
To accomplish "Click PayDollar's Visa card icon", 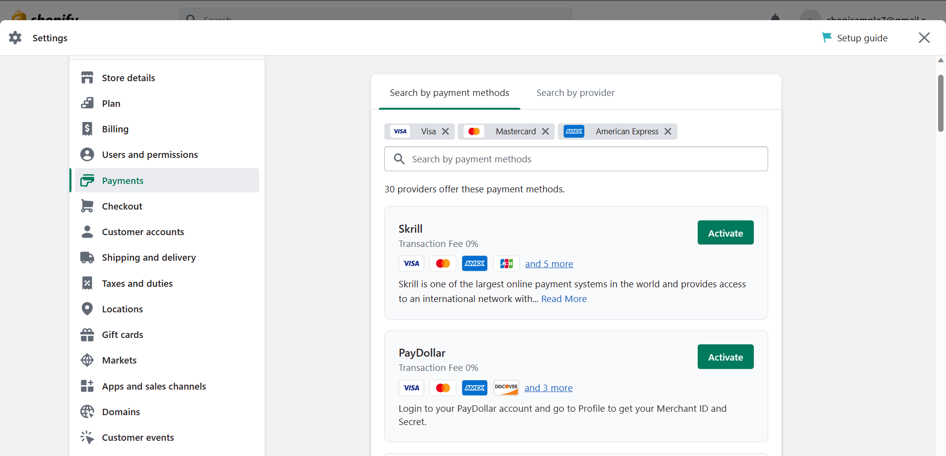I will click(x=411, y=388).
